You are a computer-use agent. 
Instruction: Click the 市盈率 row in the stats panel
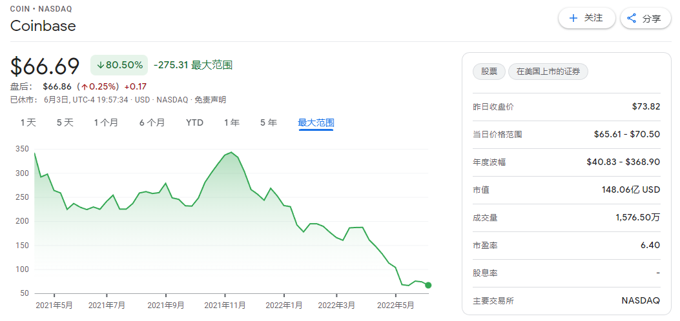(566, 246)
